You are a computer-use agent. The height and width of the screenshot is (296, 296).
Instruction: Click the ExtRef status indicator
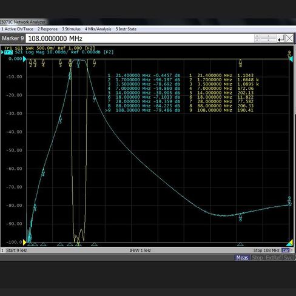pyautogui.click(x=273, y=258)
